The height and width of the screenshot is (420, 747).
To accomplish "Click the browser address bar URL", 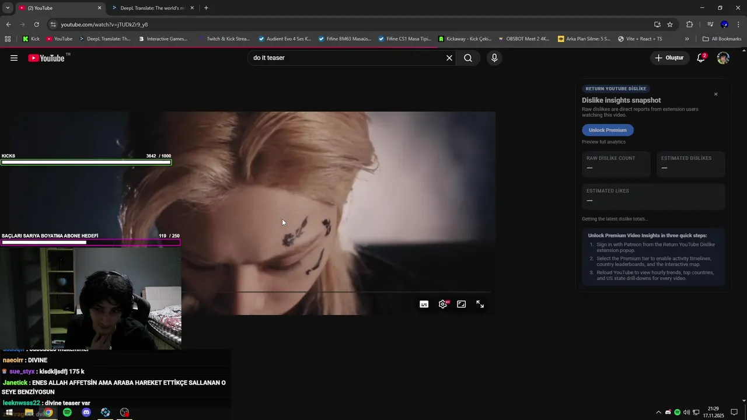I will (x=104, y=24).
